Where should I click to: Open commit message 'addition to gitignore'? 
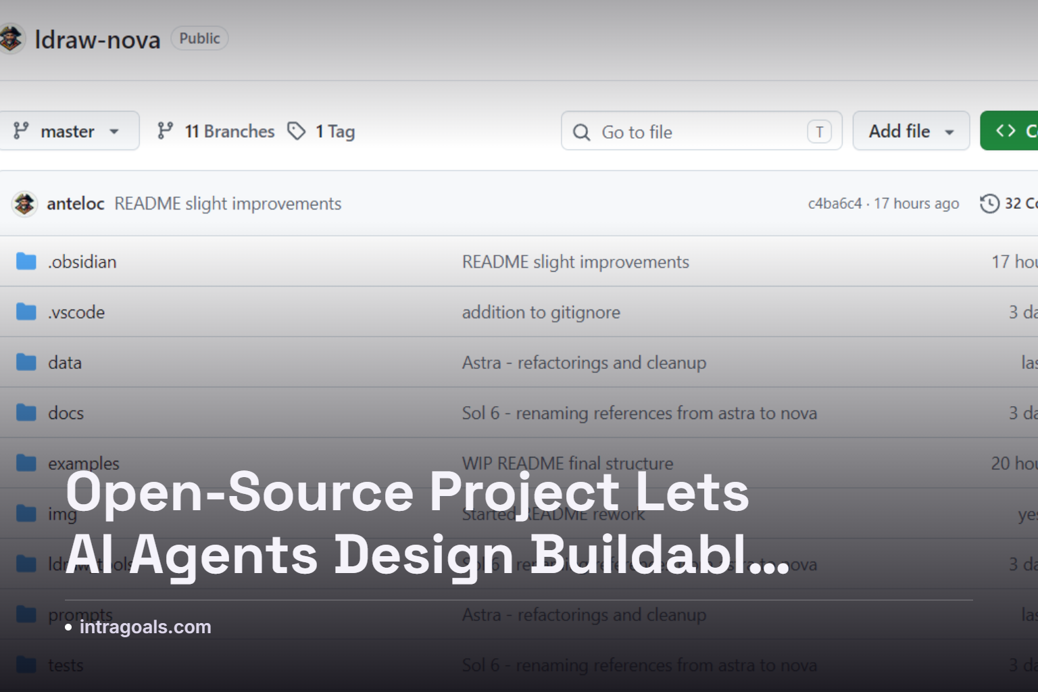click(541, 312)
